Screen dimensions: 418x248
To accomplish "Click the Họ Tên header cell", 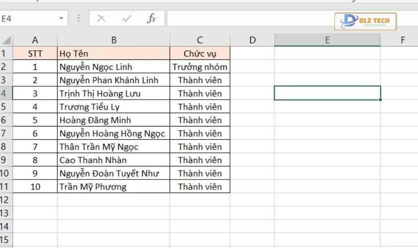I will click(113, 53).
